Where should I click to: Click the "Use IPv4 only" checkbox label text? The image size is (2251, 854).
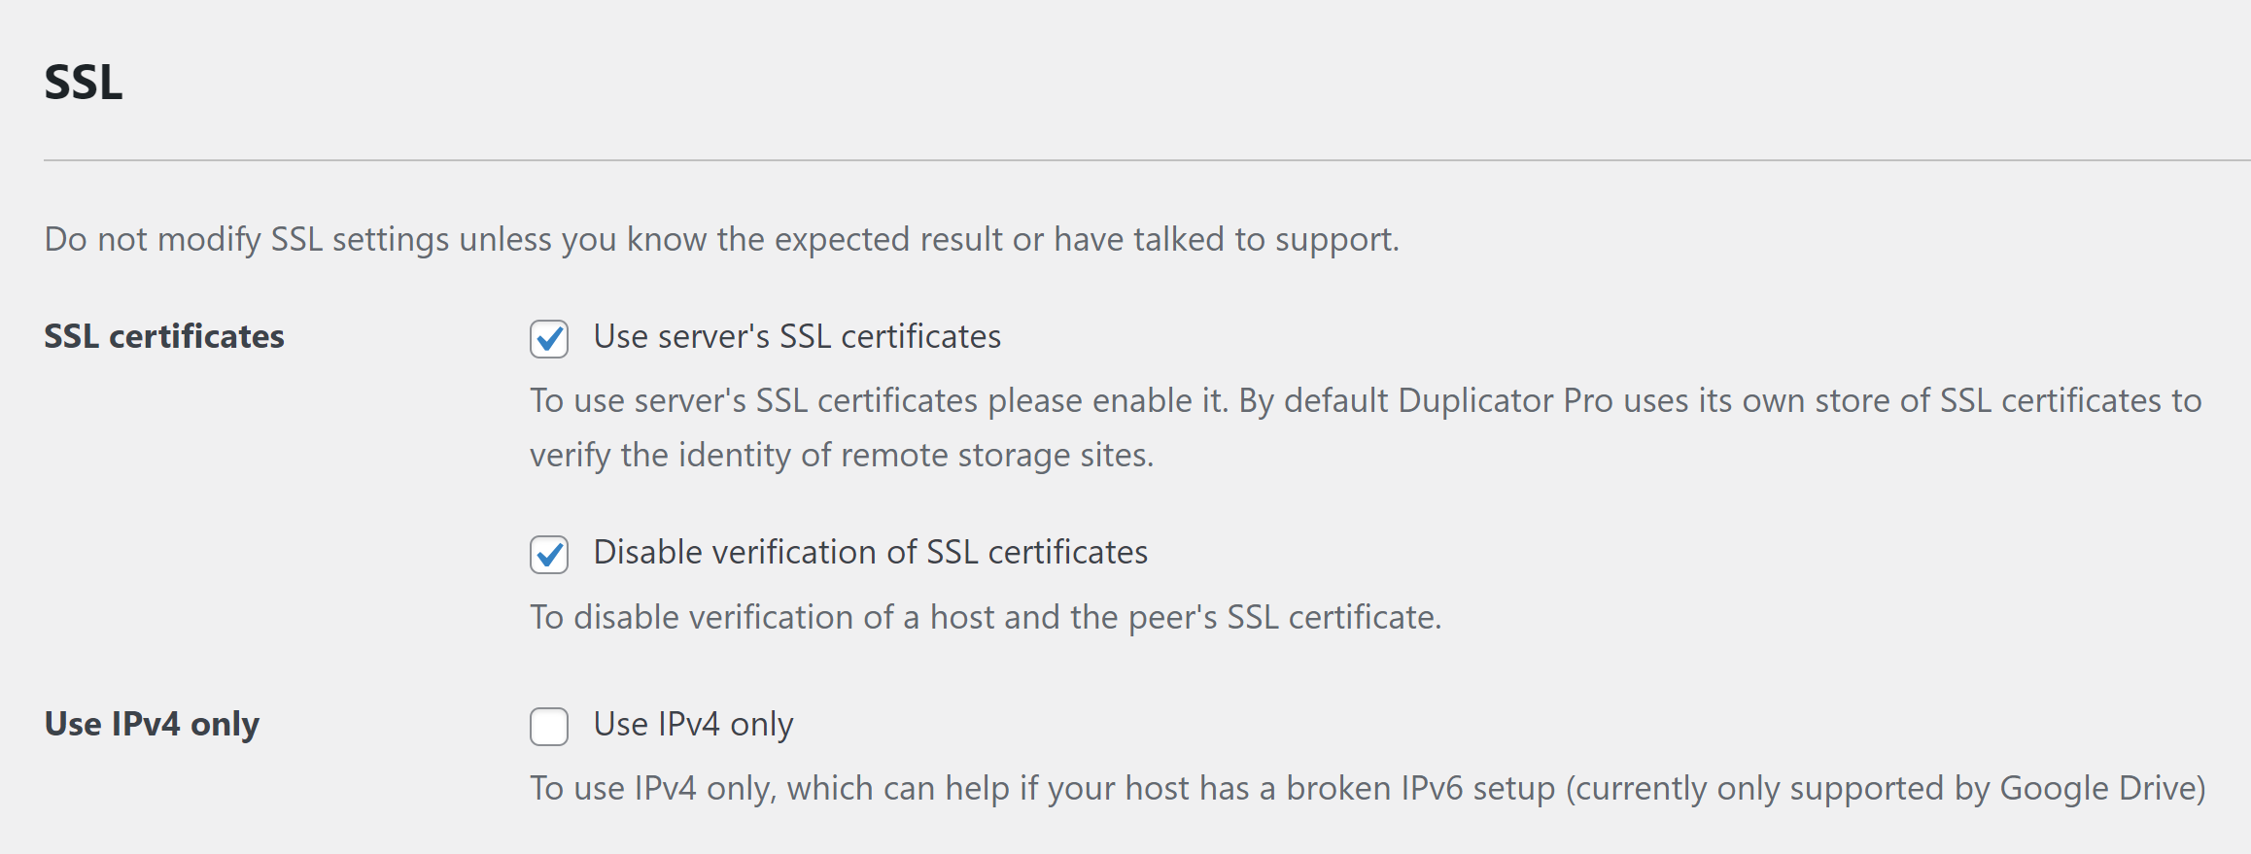point(694,725)
